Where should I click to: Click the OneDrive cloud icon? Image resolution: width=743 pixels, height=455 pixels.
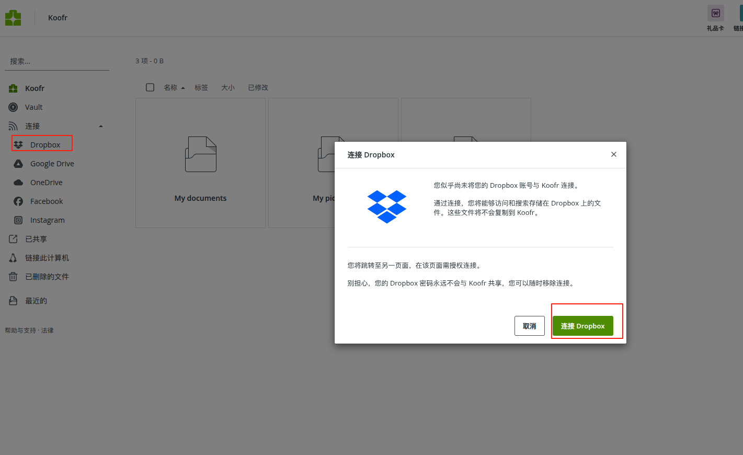[18, 183]
